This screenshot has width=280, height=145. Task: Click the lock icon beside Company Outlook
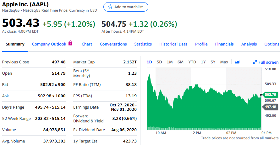tap(70, 43)
